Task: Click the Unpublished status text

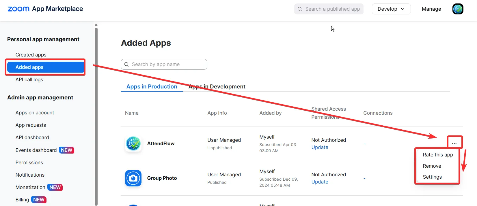Action: tap(220, 148)
